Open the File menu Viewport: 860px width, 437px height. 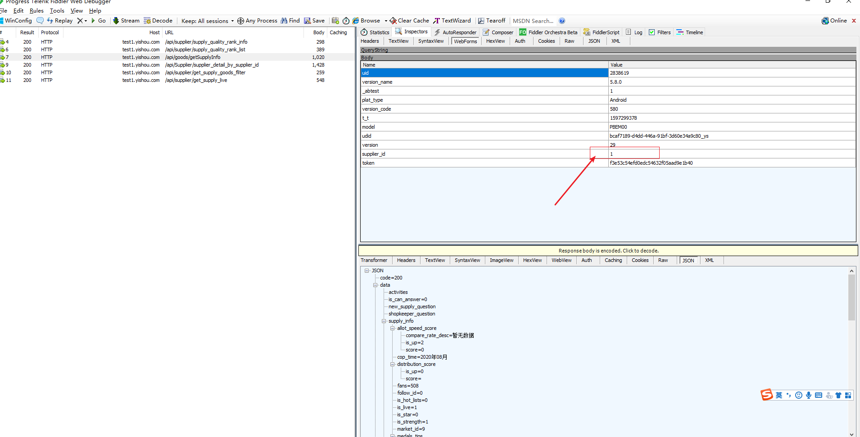click(4, 11)
